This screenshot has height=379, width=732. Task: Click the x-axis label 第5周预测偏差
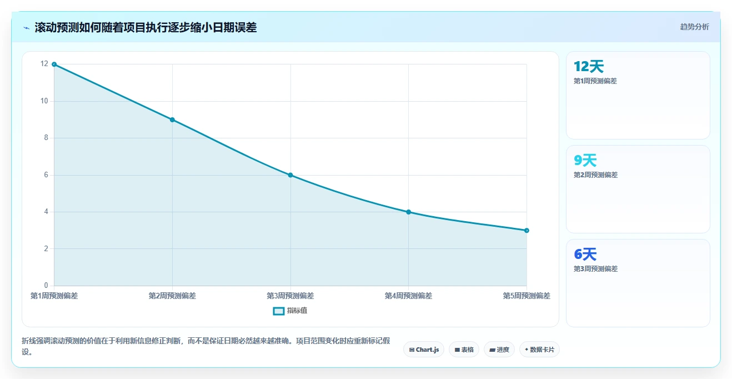527,296
